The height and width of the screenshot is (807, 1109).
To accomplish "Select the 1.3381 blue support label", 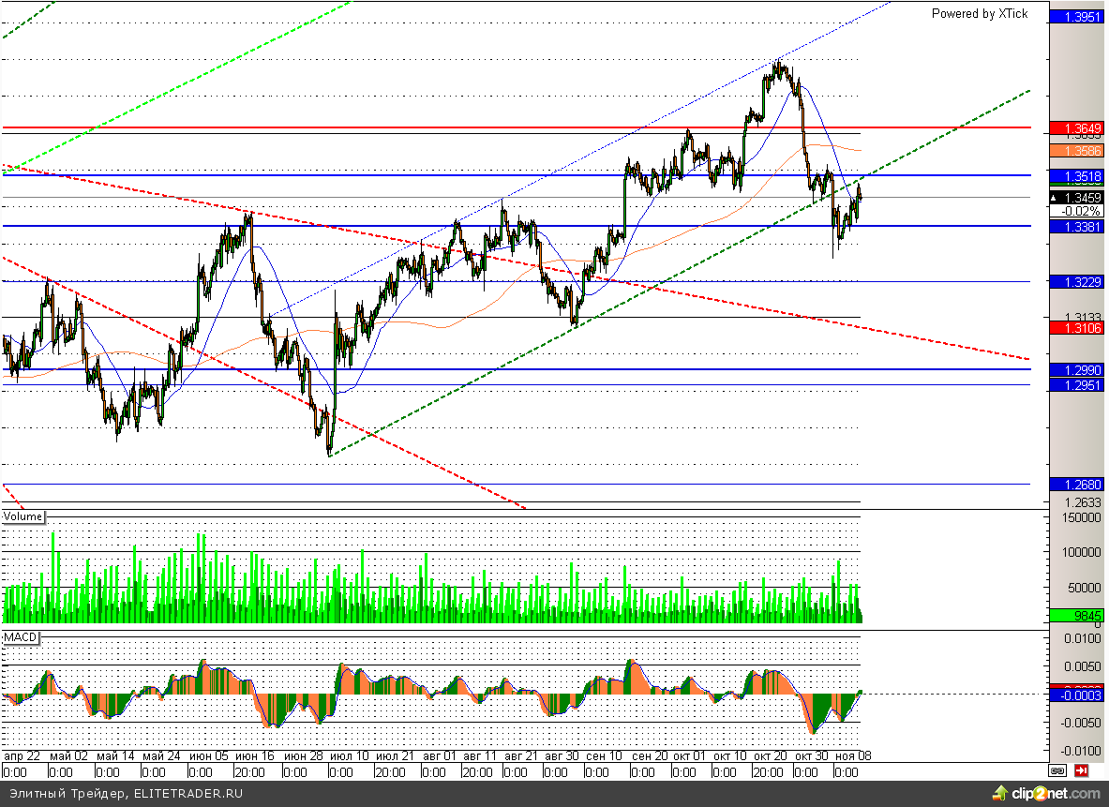I will [1079, 227].
